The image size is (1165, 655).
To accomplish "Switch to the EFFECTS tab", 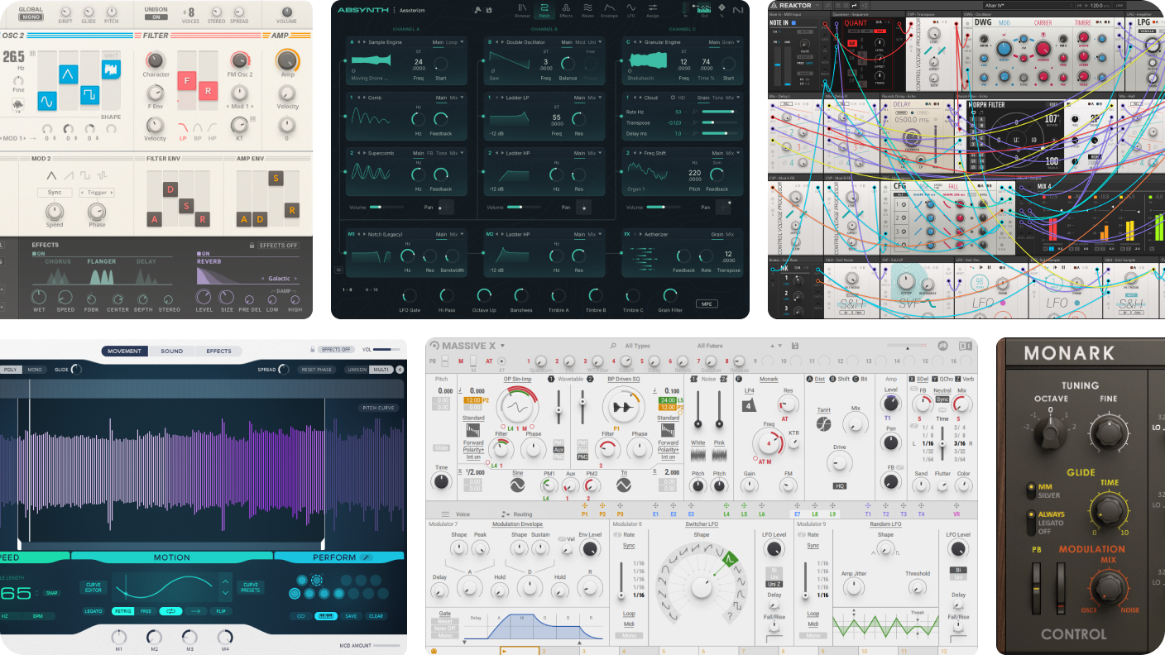I will (219, 351).
